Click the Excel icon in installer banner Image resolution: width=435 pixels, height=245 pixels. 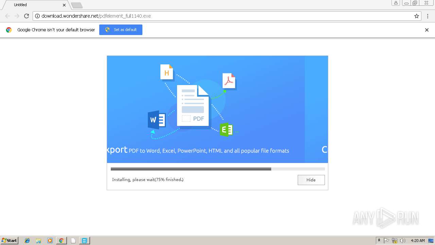[x=226, y=130]
